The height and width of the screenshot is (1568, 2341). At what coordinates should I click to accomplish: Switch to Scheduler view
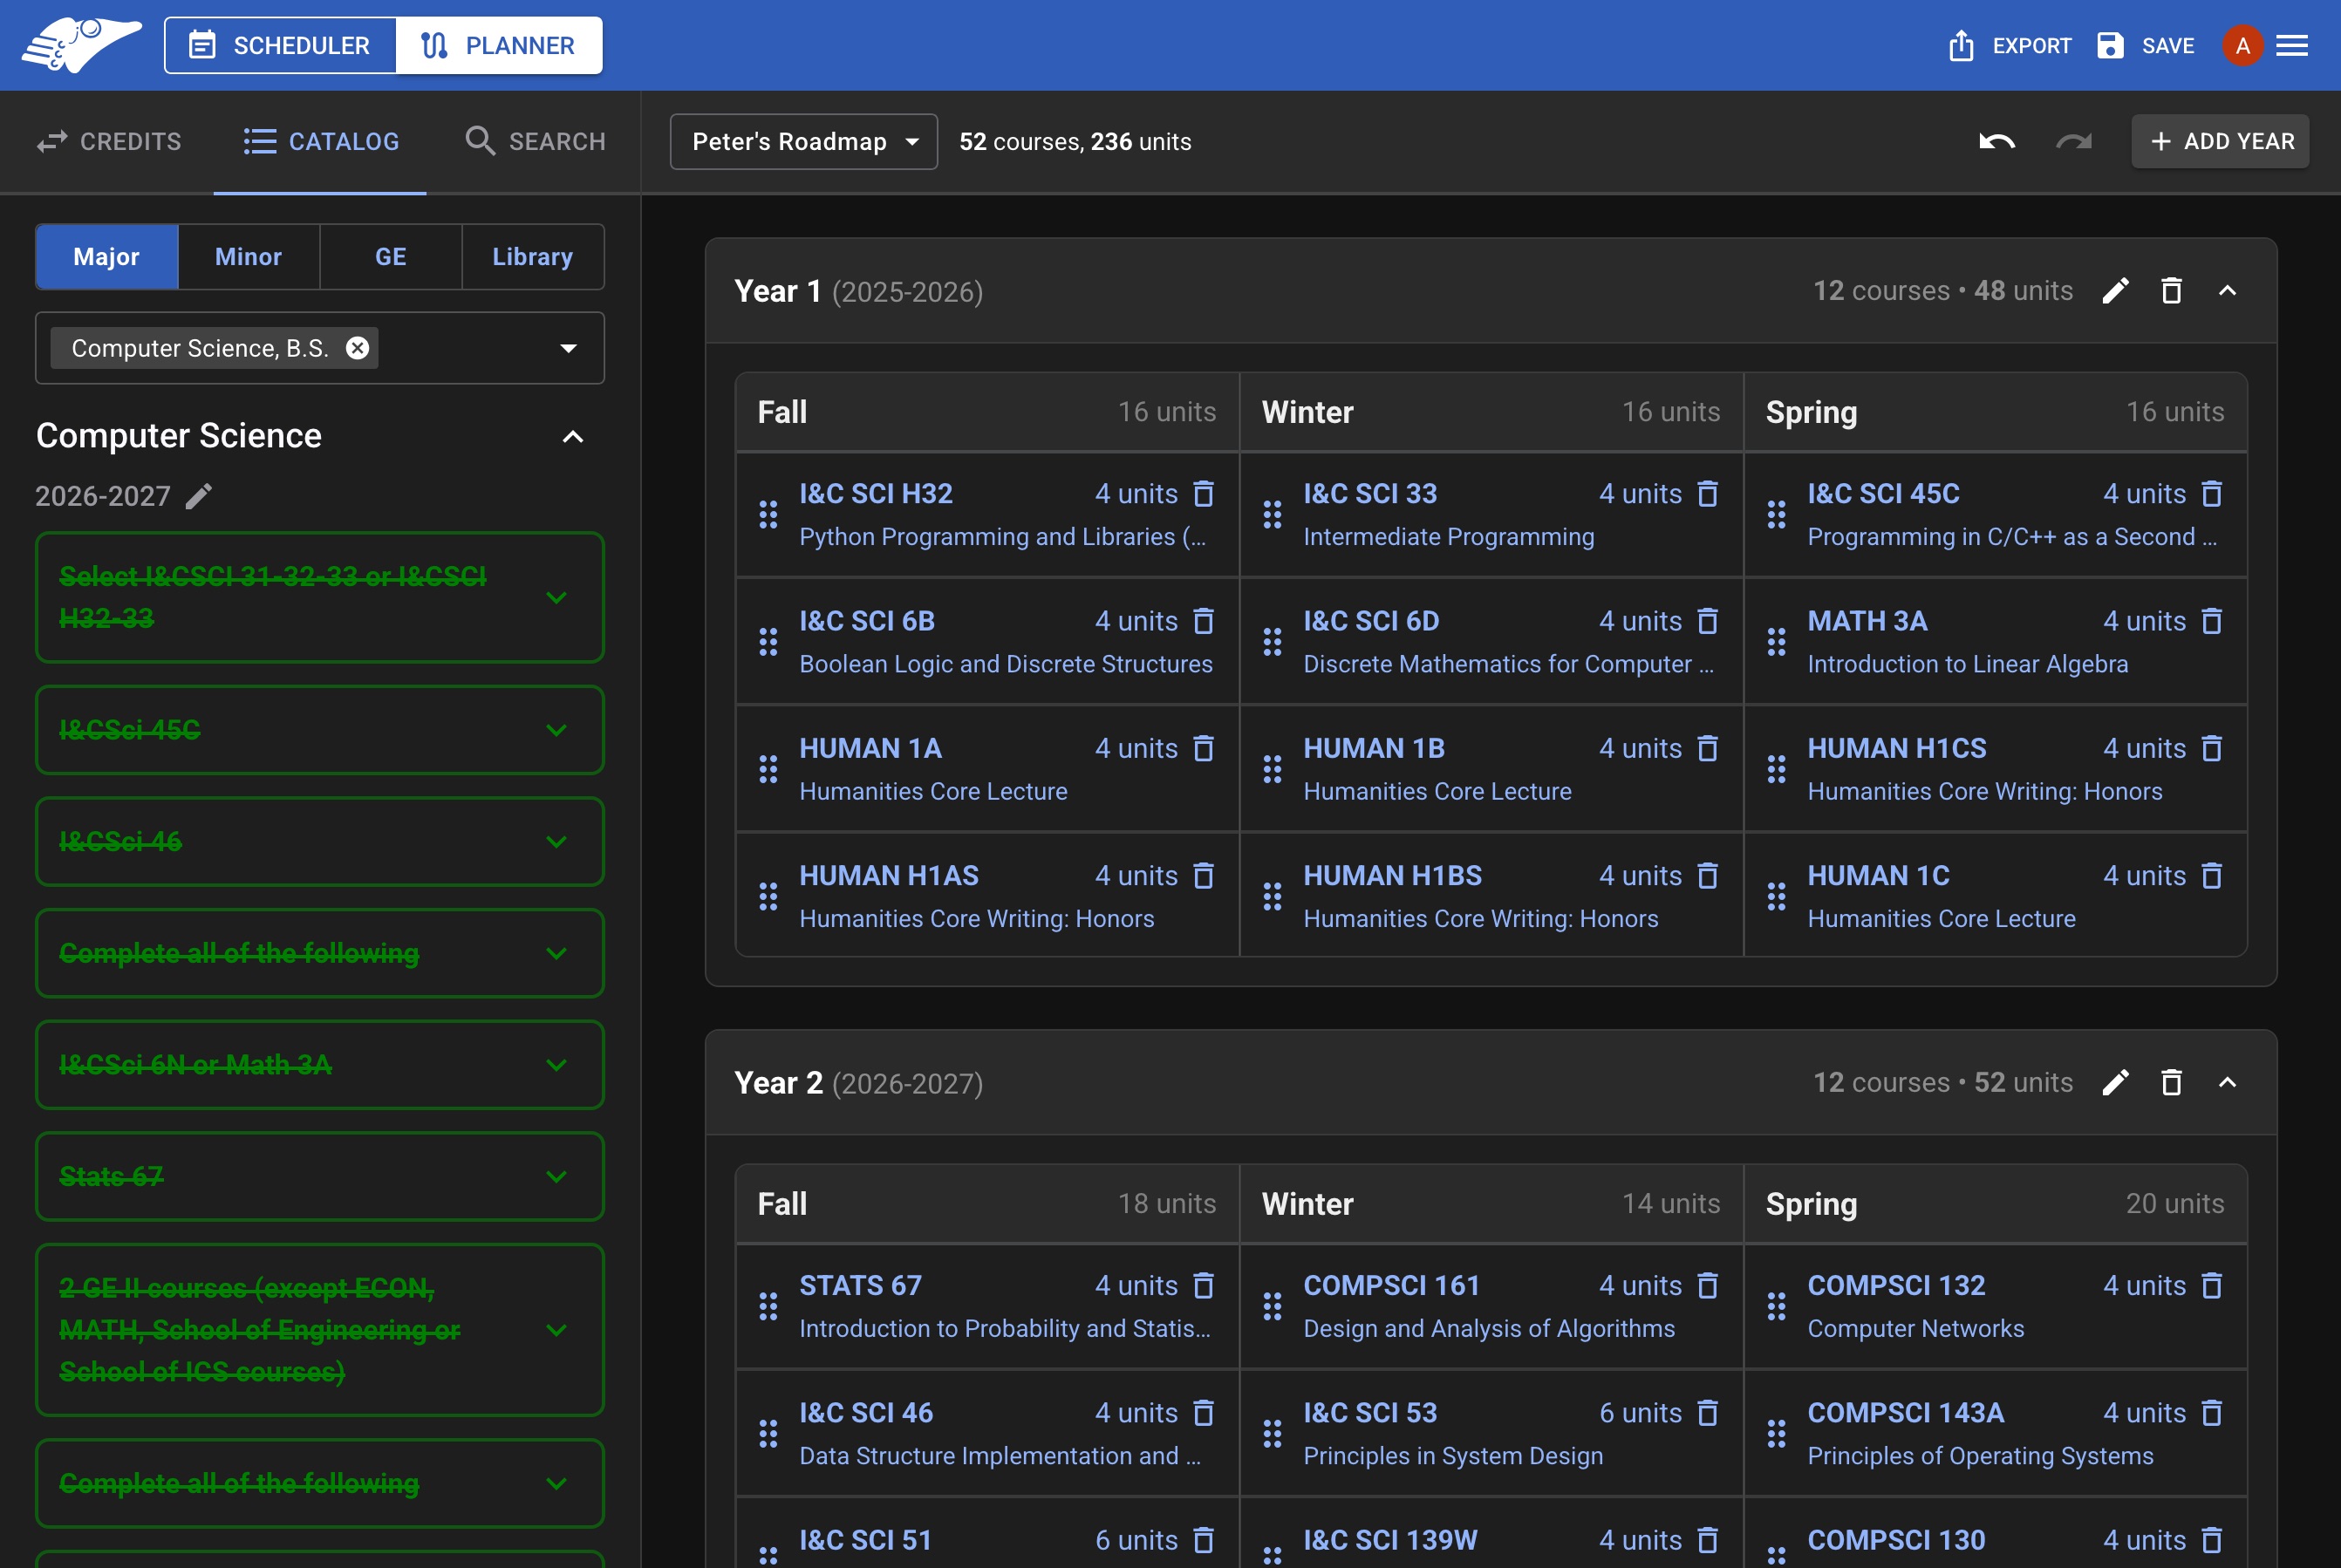pos(280,45)
